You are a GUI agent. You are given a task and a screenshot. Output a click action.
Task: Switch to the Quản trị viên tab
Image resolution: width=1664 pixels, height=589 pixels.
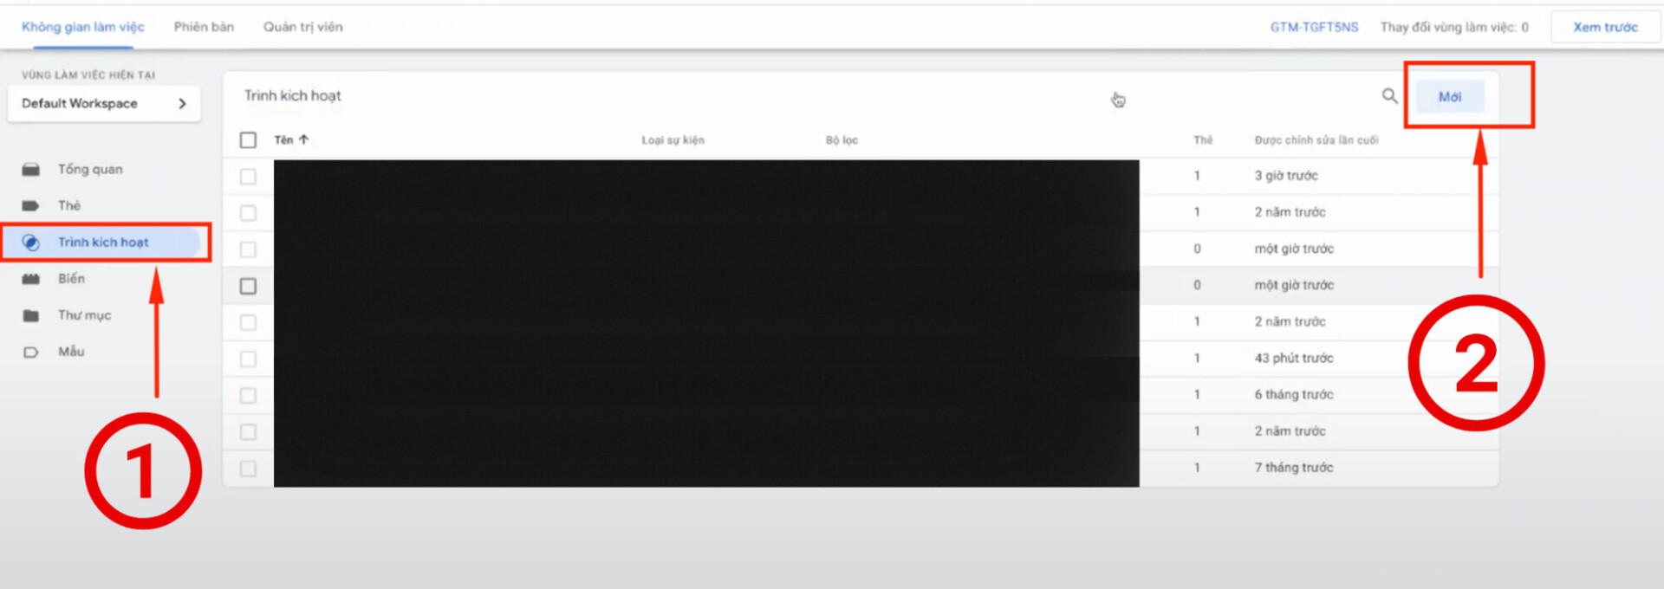pyautogui.click(x=303, y=27)
